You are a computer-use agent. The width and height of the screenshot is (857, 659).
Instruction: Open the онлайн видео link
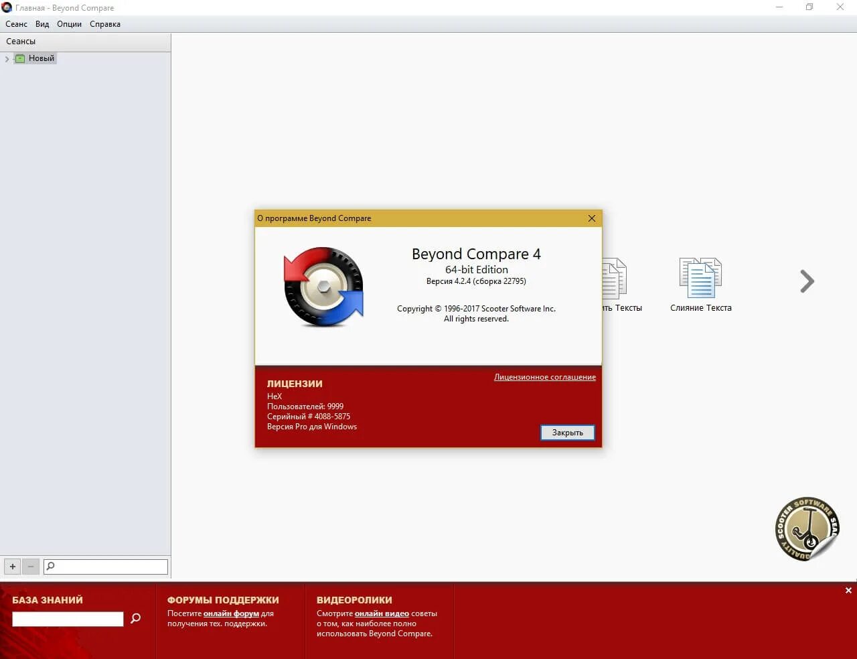pyautogui.click(x=382, y=613)
